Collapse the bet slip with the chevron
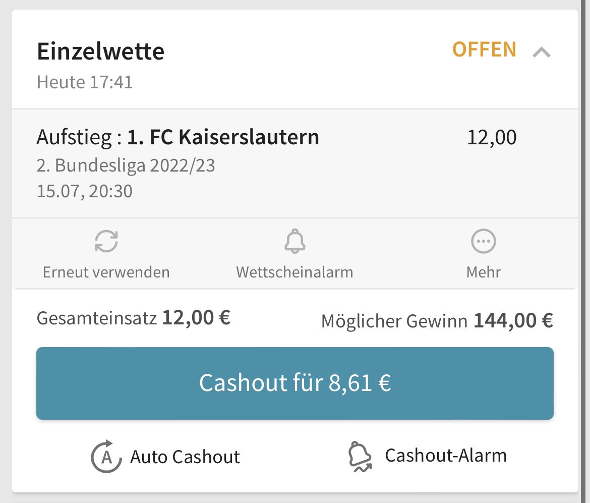This screenshot has width=590, height=503. (542, 51)
